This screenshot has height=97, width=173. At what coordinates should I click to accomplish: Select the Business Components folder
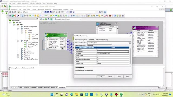[x=31, y=27]
